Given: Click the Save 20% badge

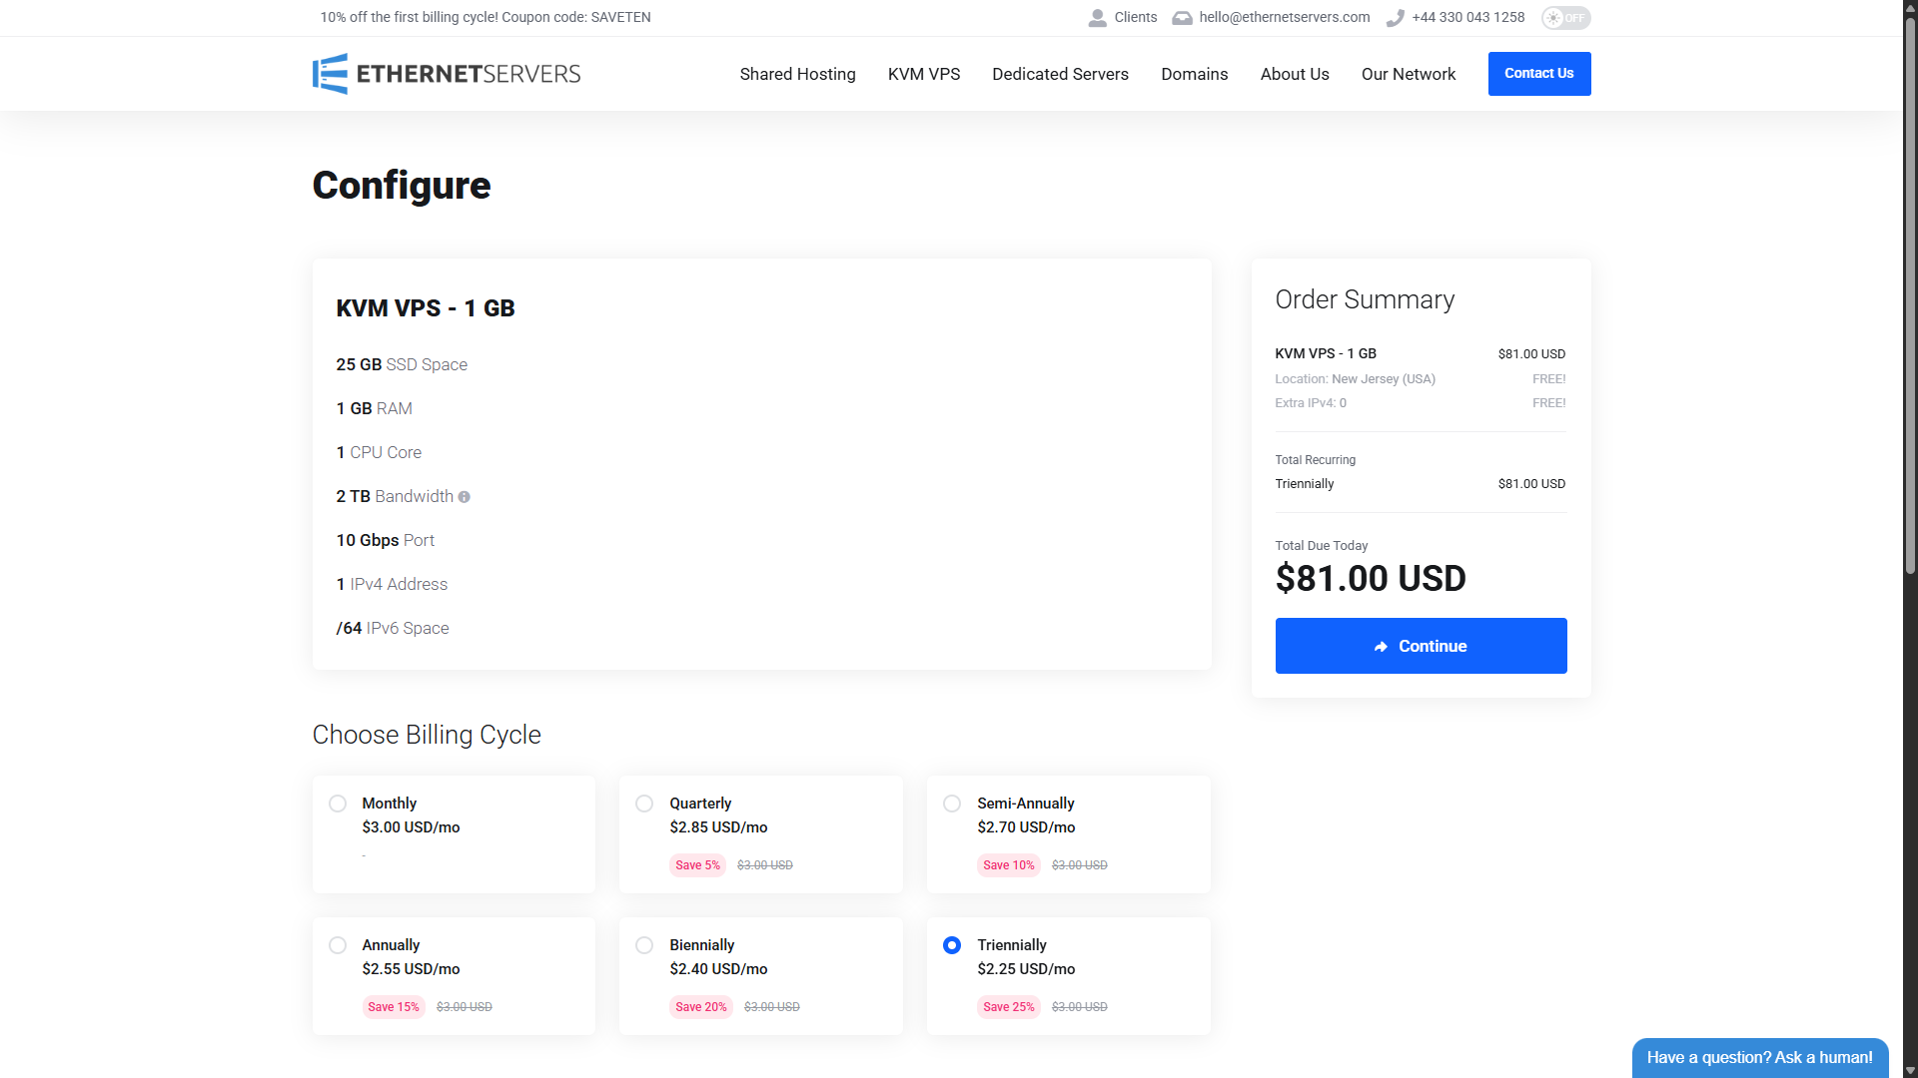Looking at the screenshot, I should coord(701,1007).
